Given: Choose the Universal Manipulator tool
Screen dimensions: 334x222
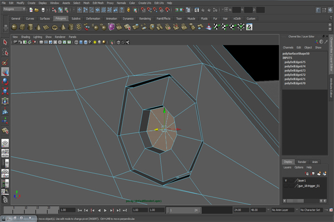Looking at the screenshot, I should (x=5, y=101).
